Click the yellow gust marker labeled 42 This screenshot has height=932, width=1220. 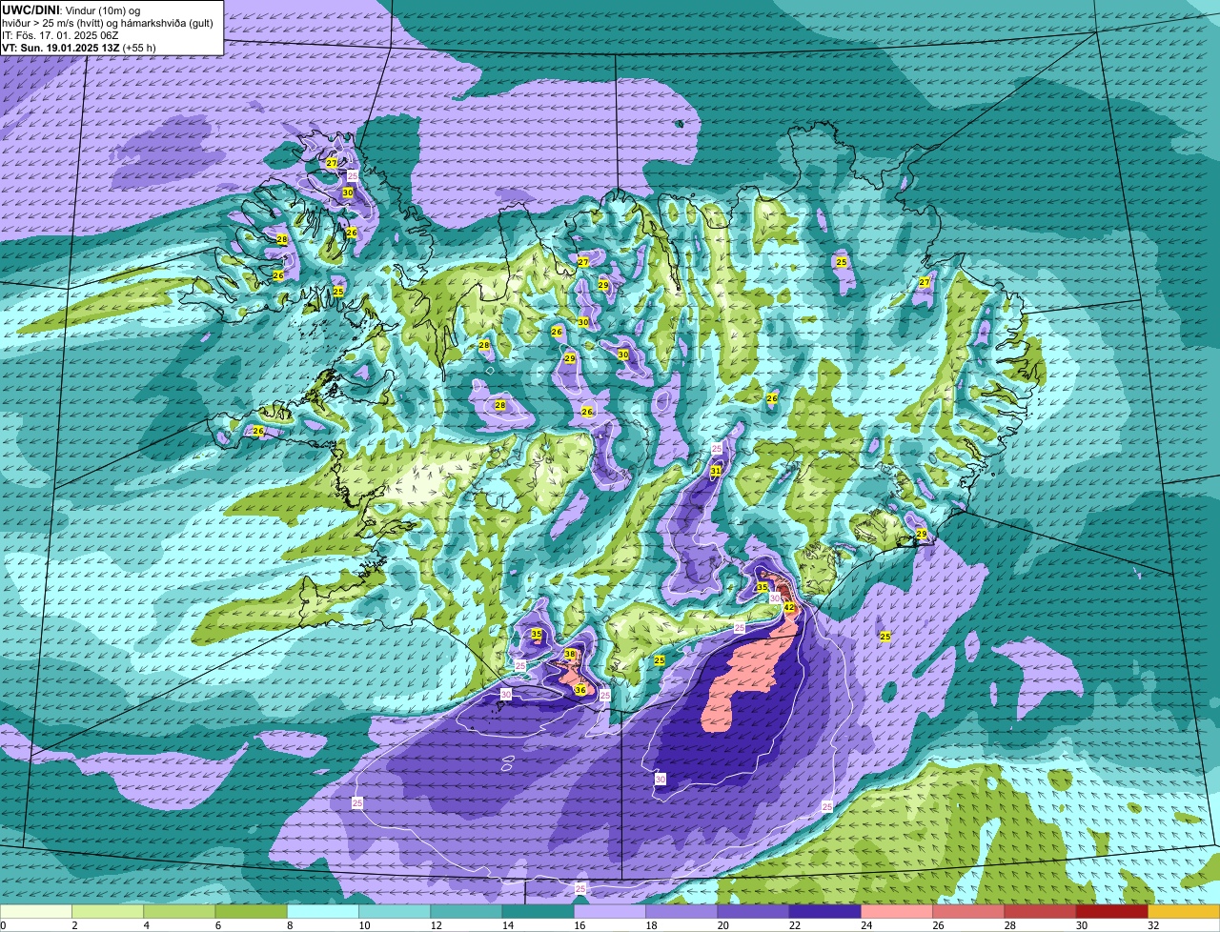[x=789, y=607]
